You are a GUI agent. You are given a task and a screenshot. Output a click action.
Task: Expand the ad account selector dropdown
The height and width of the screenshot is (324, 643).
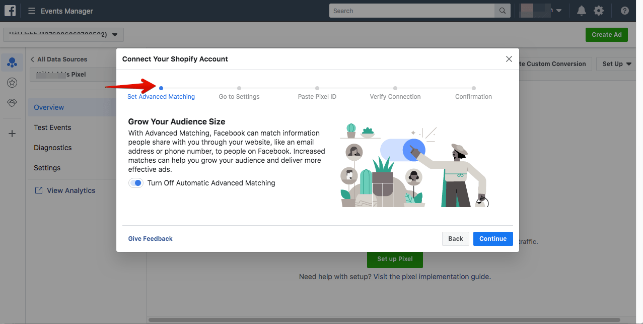click(x=63, y=35)
